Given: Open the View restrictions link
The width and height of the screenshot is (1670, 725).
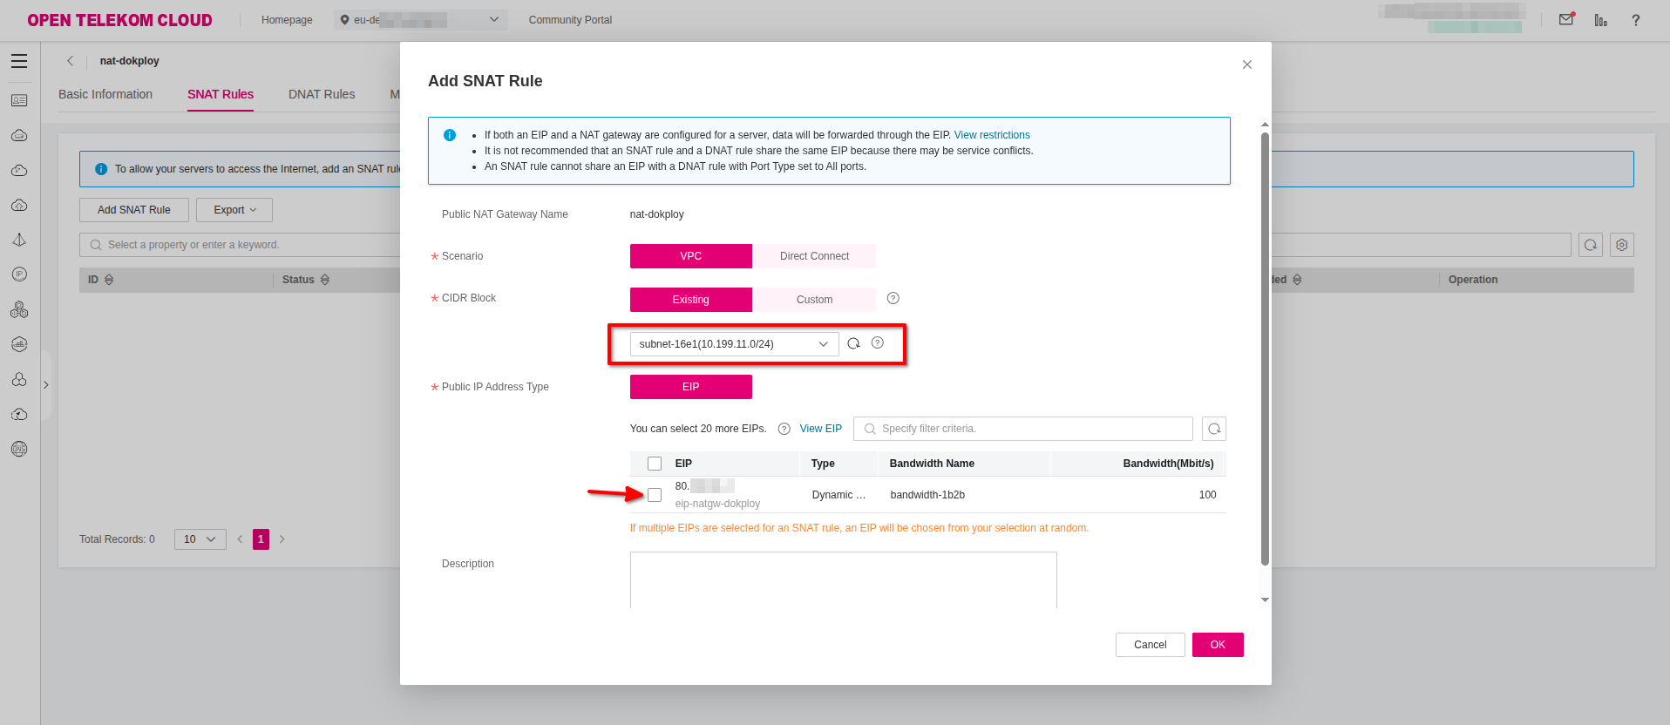Looking at the screenshot, I should click(991, 135).
